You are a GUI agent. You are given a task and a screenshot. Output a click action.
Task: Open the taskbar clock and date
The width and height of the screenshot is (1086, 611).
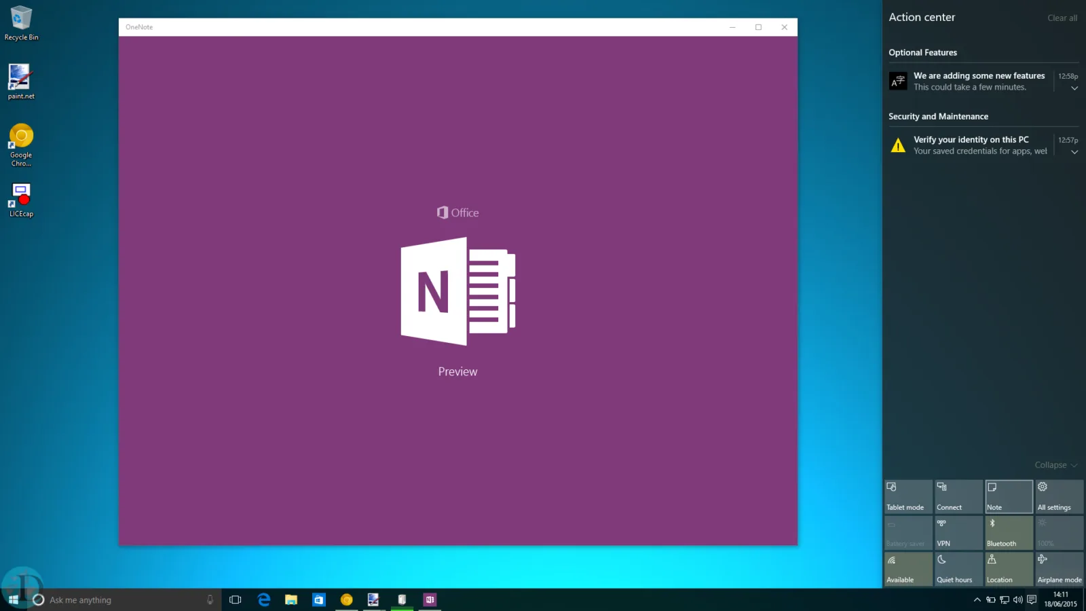(1060, 599)
